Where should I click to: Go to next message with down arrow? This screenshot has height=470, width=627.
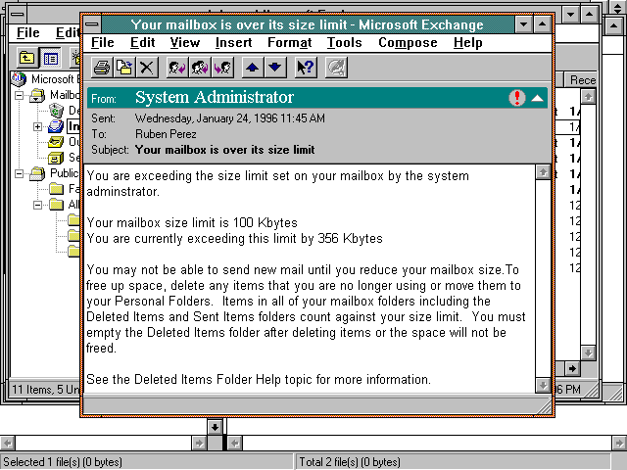coord(275,68)
